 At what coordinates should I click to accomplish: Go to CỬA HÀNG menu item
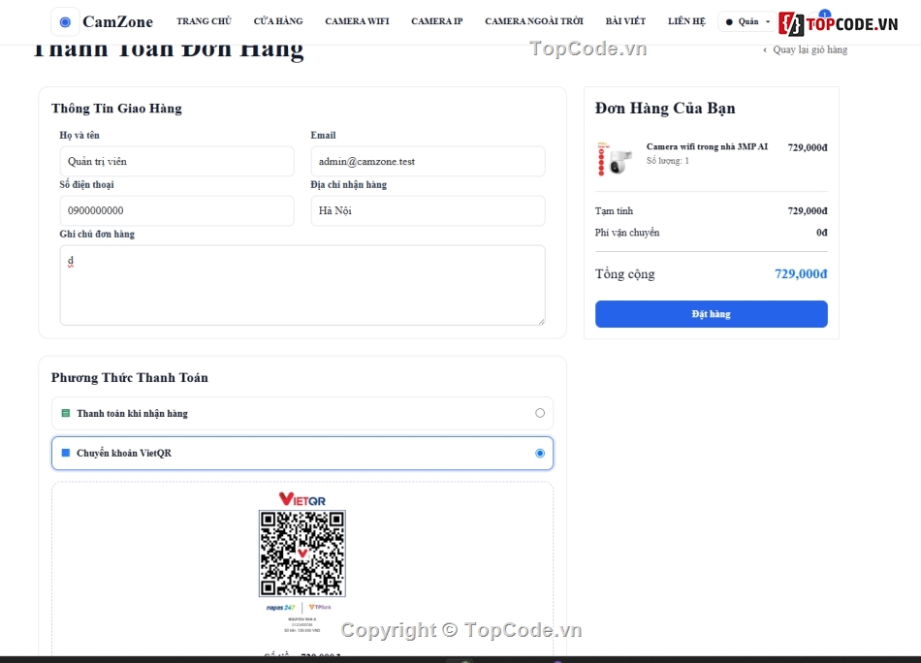click(x=278, y=21)
